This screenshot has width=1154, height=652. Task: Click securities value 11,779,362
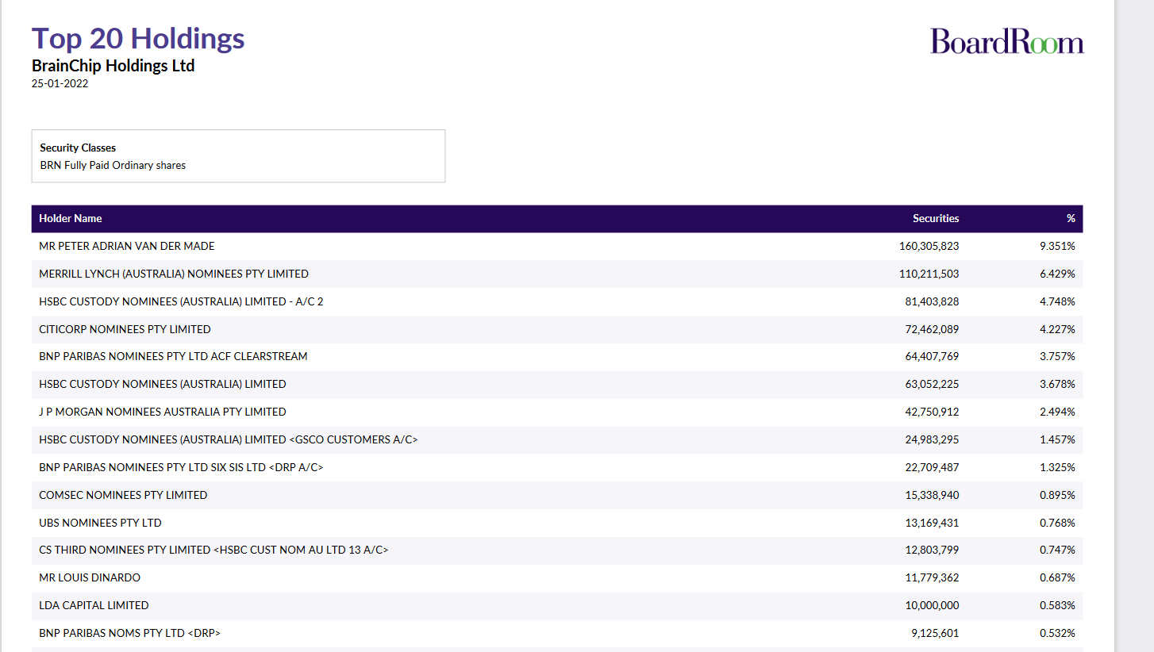tap(932, 577)
